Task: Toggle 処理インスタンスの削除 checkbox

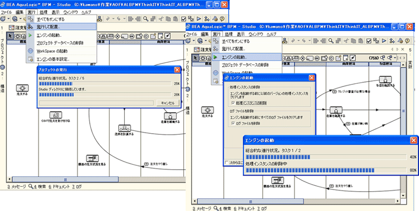Action: [233, 103]
